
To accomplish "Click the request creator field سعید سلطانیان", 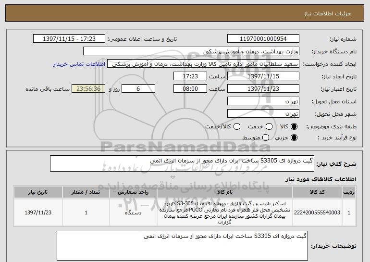I will (203, 64).
